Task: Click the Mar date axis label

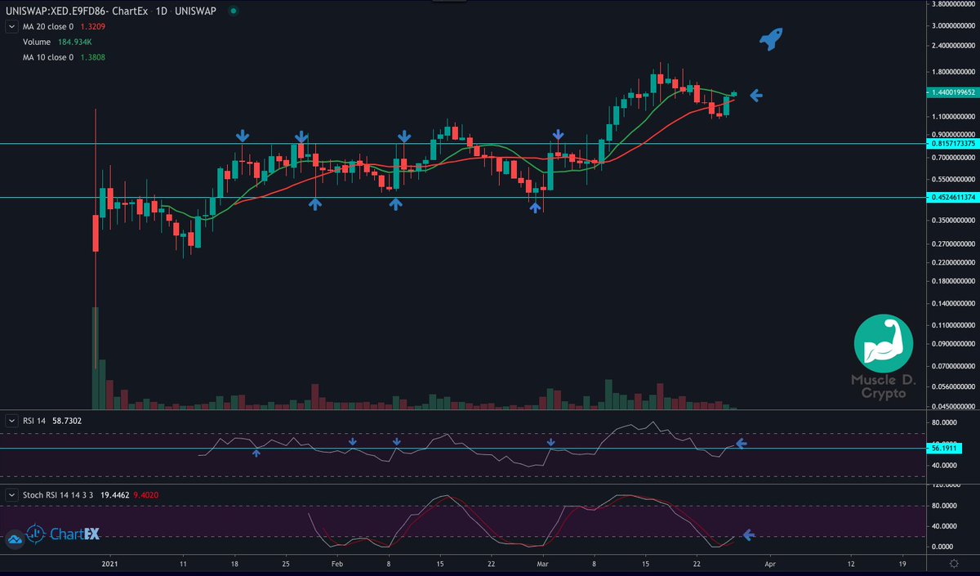Action: click(x=543, y=564)
